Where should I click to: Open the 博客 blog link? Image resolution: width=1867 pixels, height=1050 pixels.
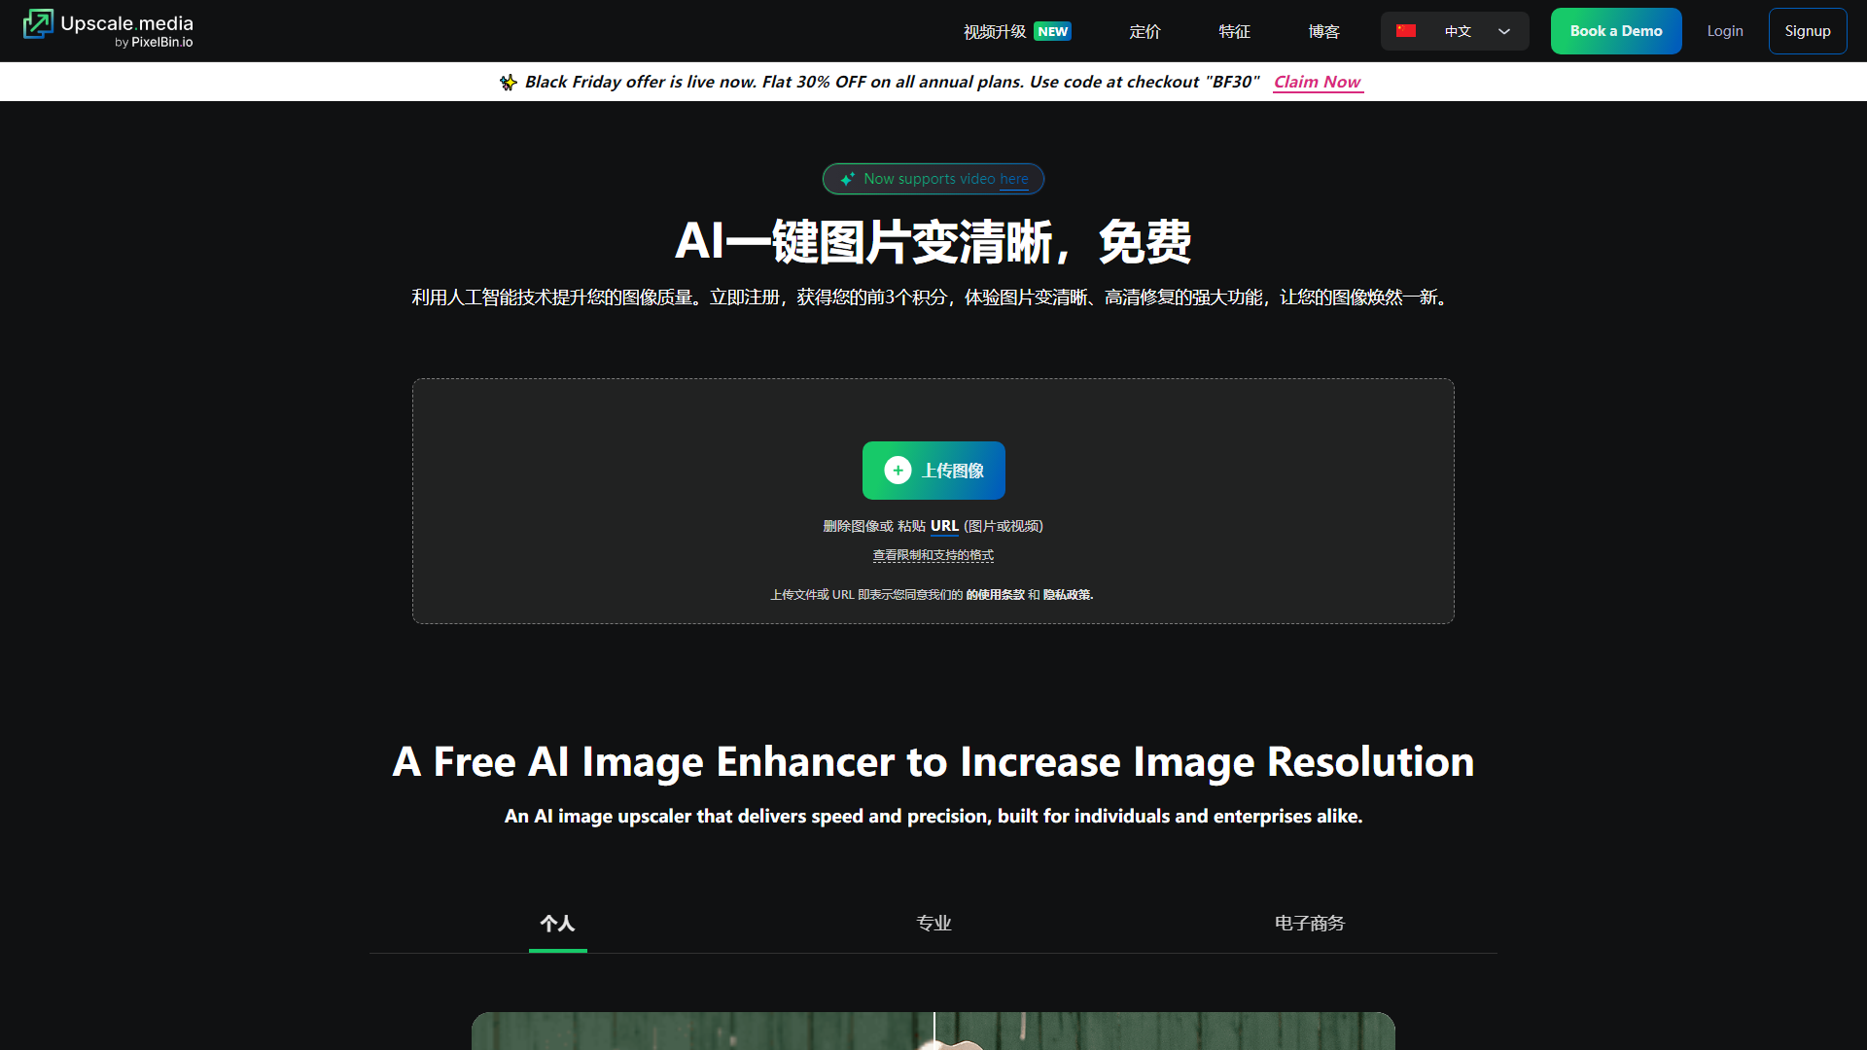pos(1323,31)
